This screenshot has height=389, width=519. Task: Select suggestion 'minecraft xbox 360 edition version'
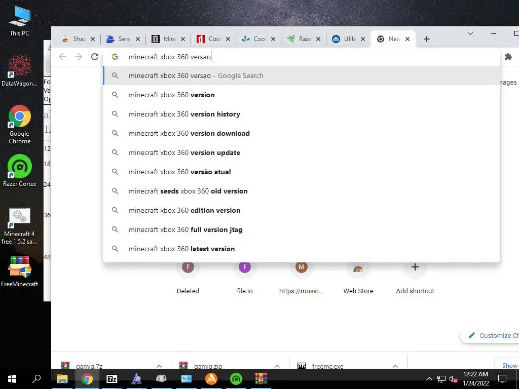point(302,210)
